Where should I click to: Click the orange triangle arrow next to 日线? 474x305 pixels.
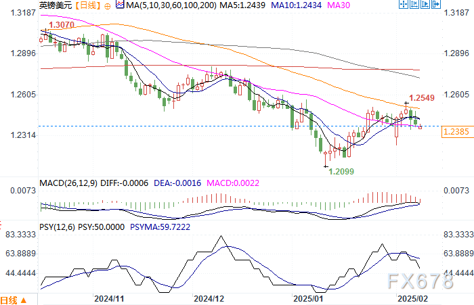24,300
